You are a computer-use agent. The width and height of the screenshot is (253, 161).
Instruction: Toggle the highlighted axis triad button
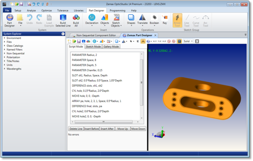(143, 41)
